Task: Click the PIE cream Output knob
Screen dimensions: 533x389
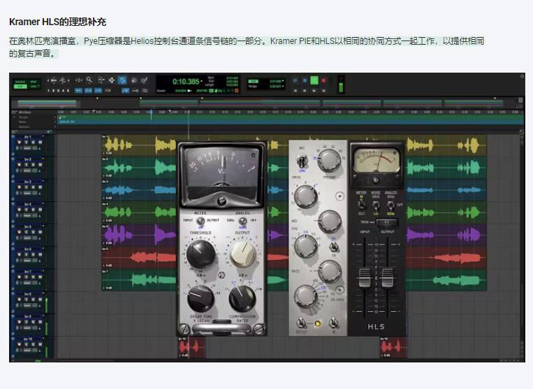Action: click(242, 254)
